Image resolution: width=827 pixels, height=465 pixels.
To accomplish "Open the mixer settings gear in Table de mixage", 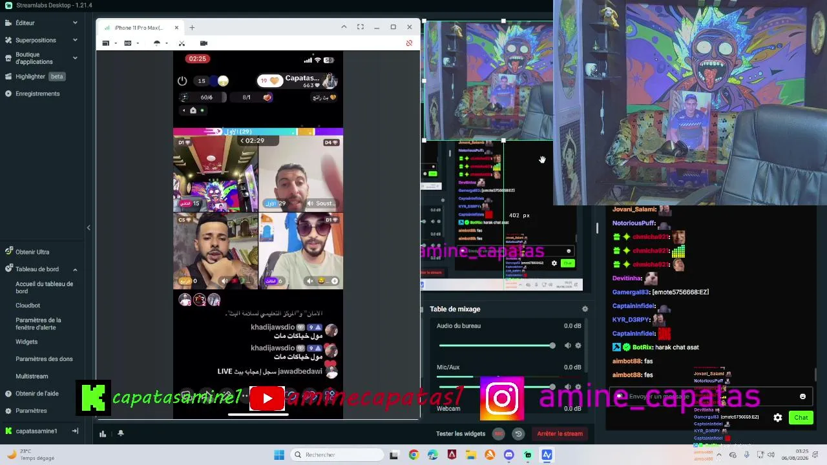I will (585, 309).
